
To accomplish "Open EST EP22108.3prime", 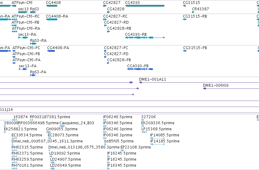I will click(x=136, y=148).
